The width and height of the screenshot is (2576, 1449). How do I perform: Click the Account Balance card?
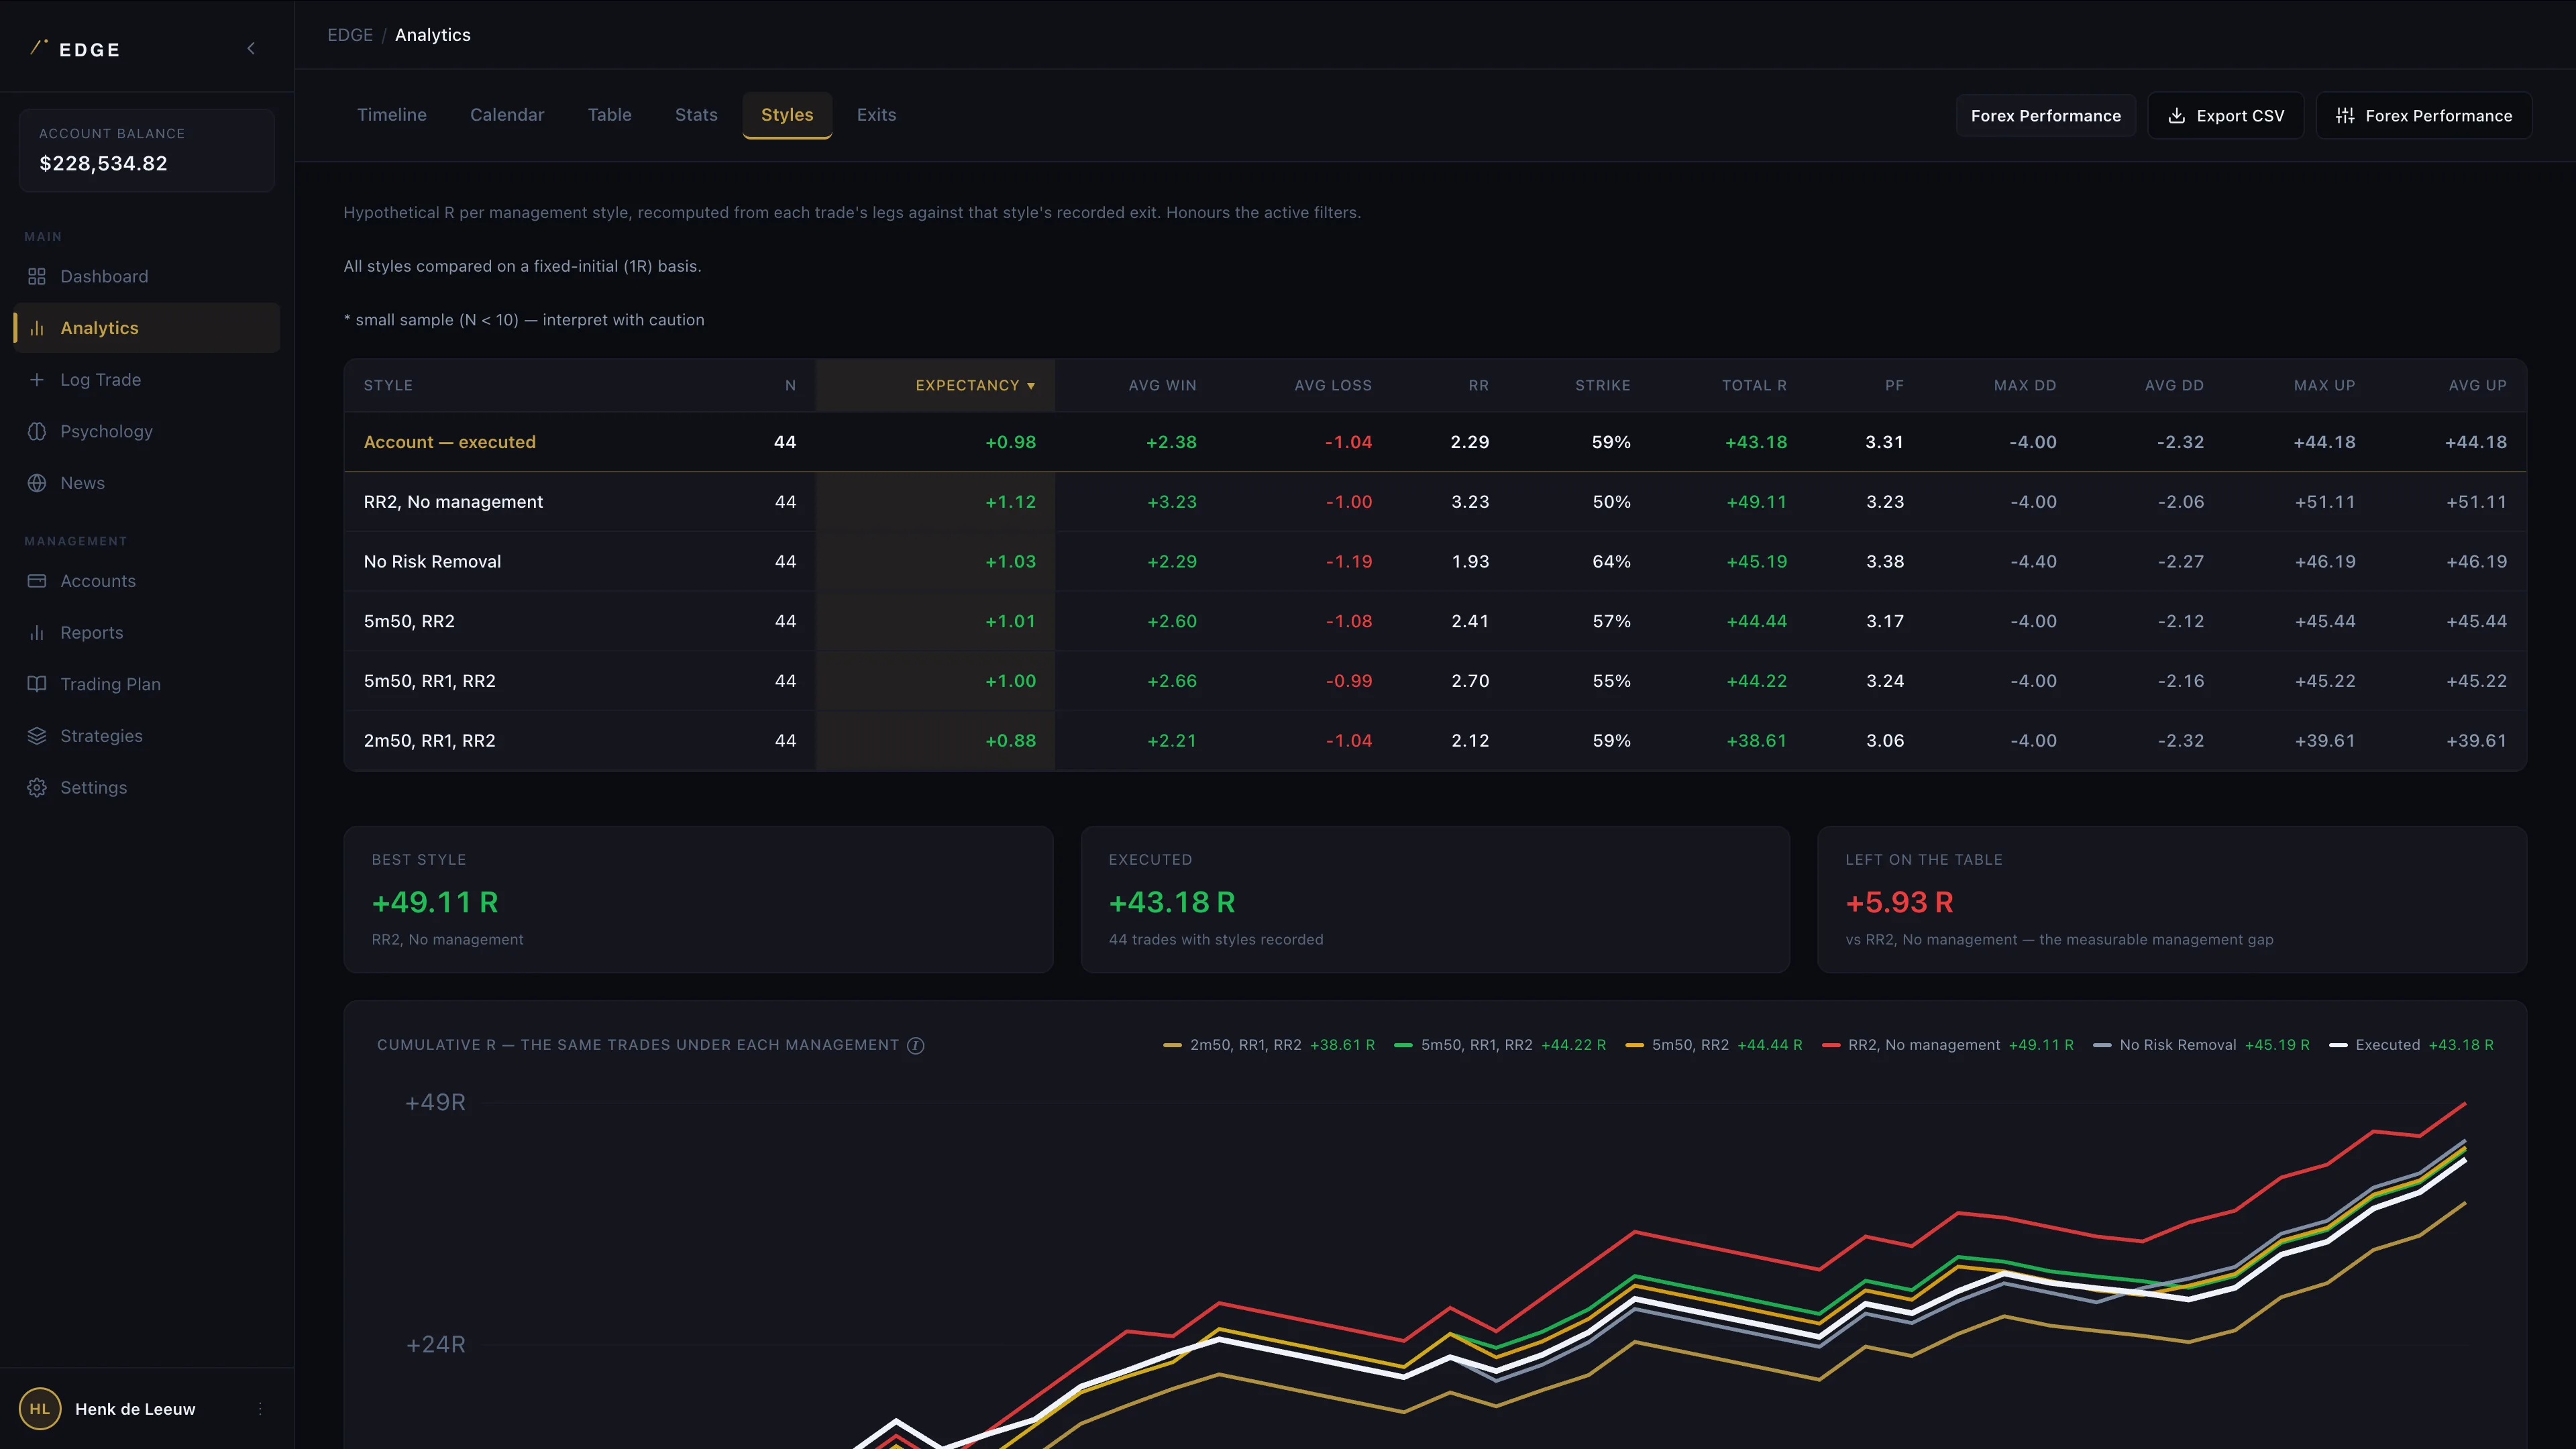147,150
